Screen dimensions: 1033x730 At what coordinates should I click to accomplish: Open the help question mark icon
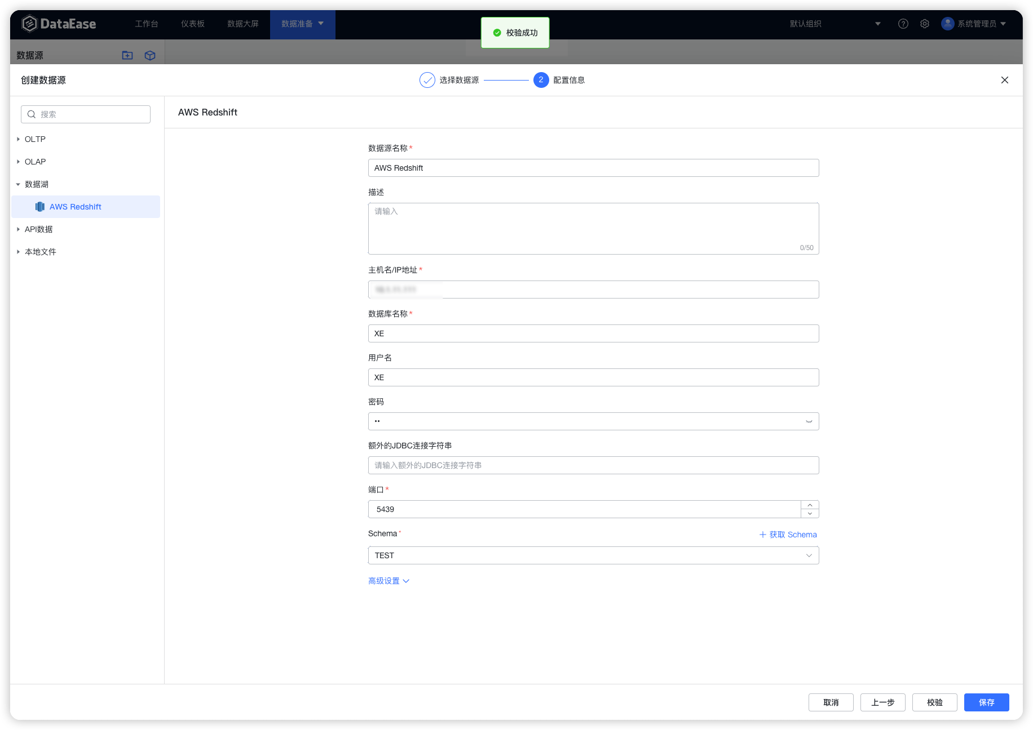pyautogui.click(x=903, y=24)
